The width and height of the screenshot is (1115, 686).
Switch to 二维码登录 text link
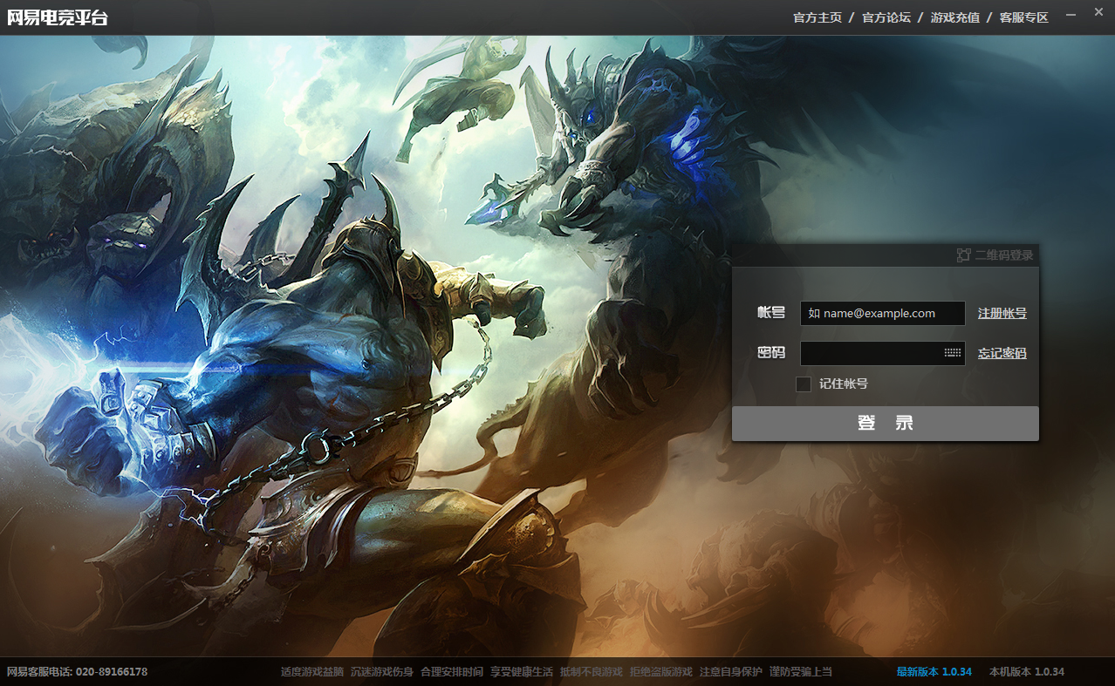pyautogui.click(x=1003, y=255)
